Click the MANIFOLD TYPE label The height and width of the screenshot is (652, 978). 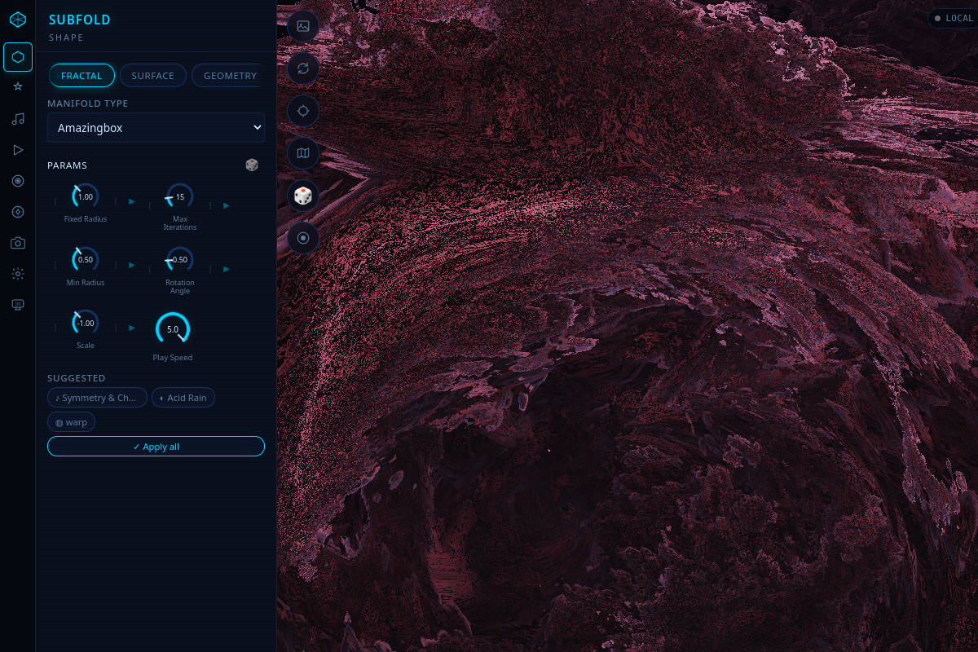point(88,104)
